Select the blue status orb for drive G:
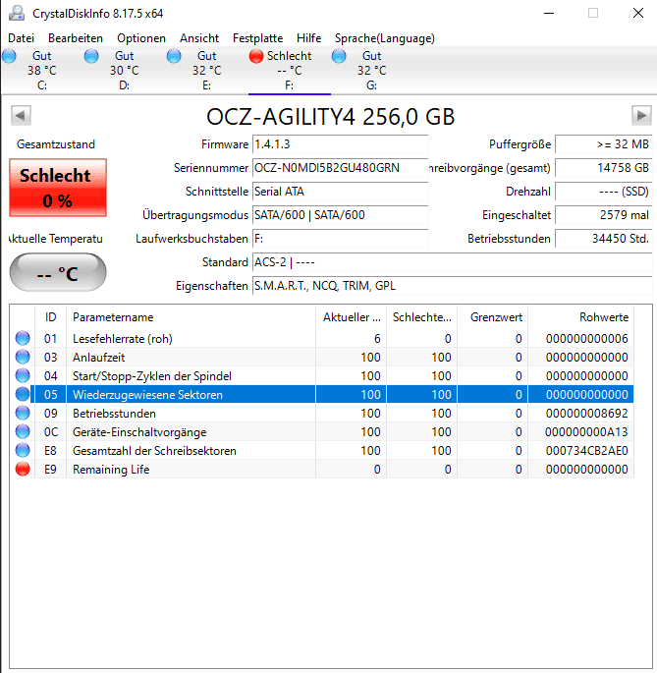Screen dimensions: 657x673 339,56
